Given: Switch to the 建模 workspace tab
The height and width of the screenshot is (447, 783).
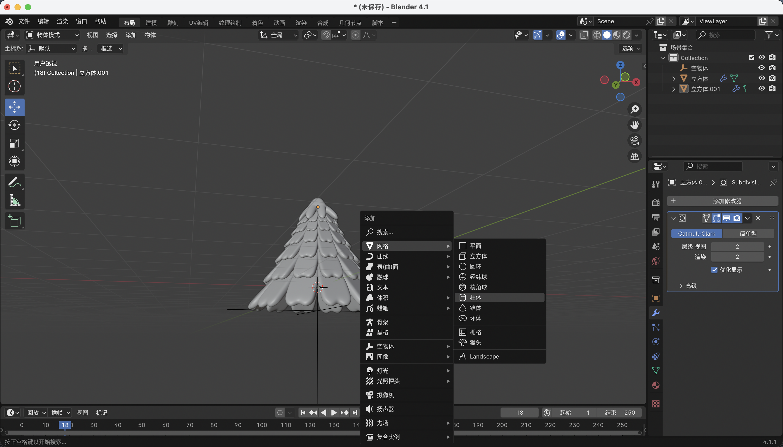Looking at the screenshot, I should (x=151, y=23).
